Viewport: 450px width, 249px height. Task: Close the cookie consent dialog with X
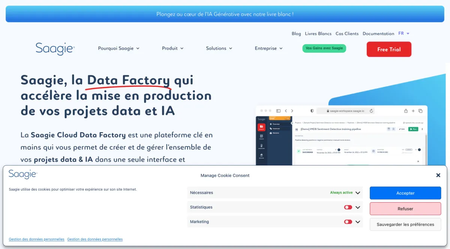click(x=438, y=175)
